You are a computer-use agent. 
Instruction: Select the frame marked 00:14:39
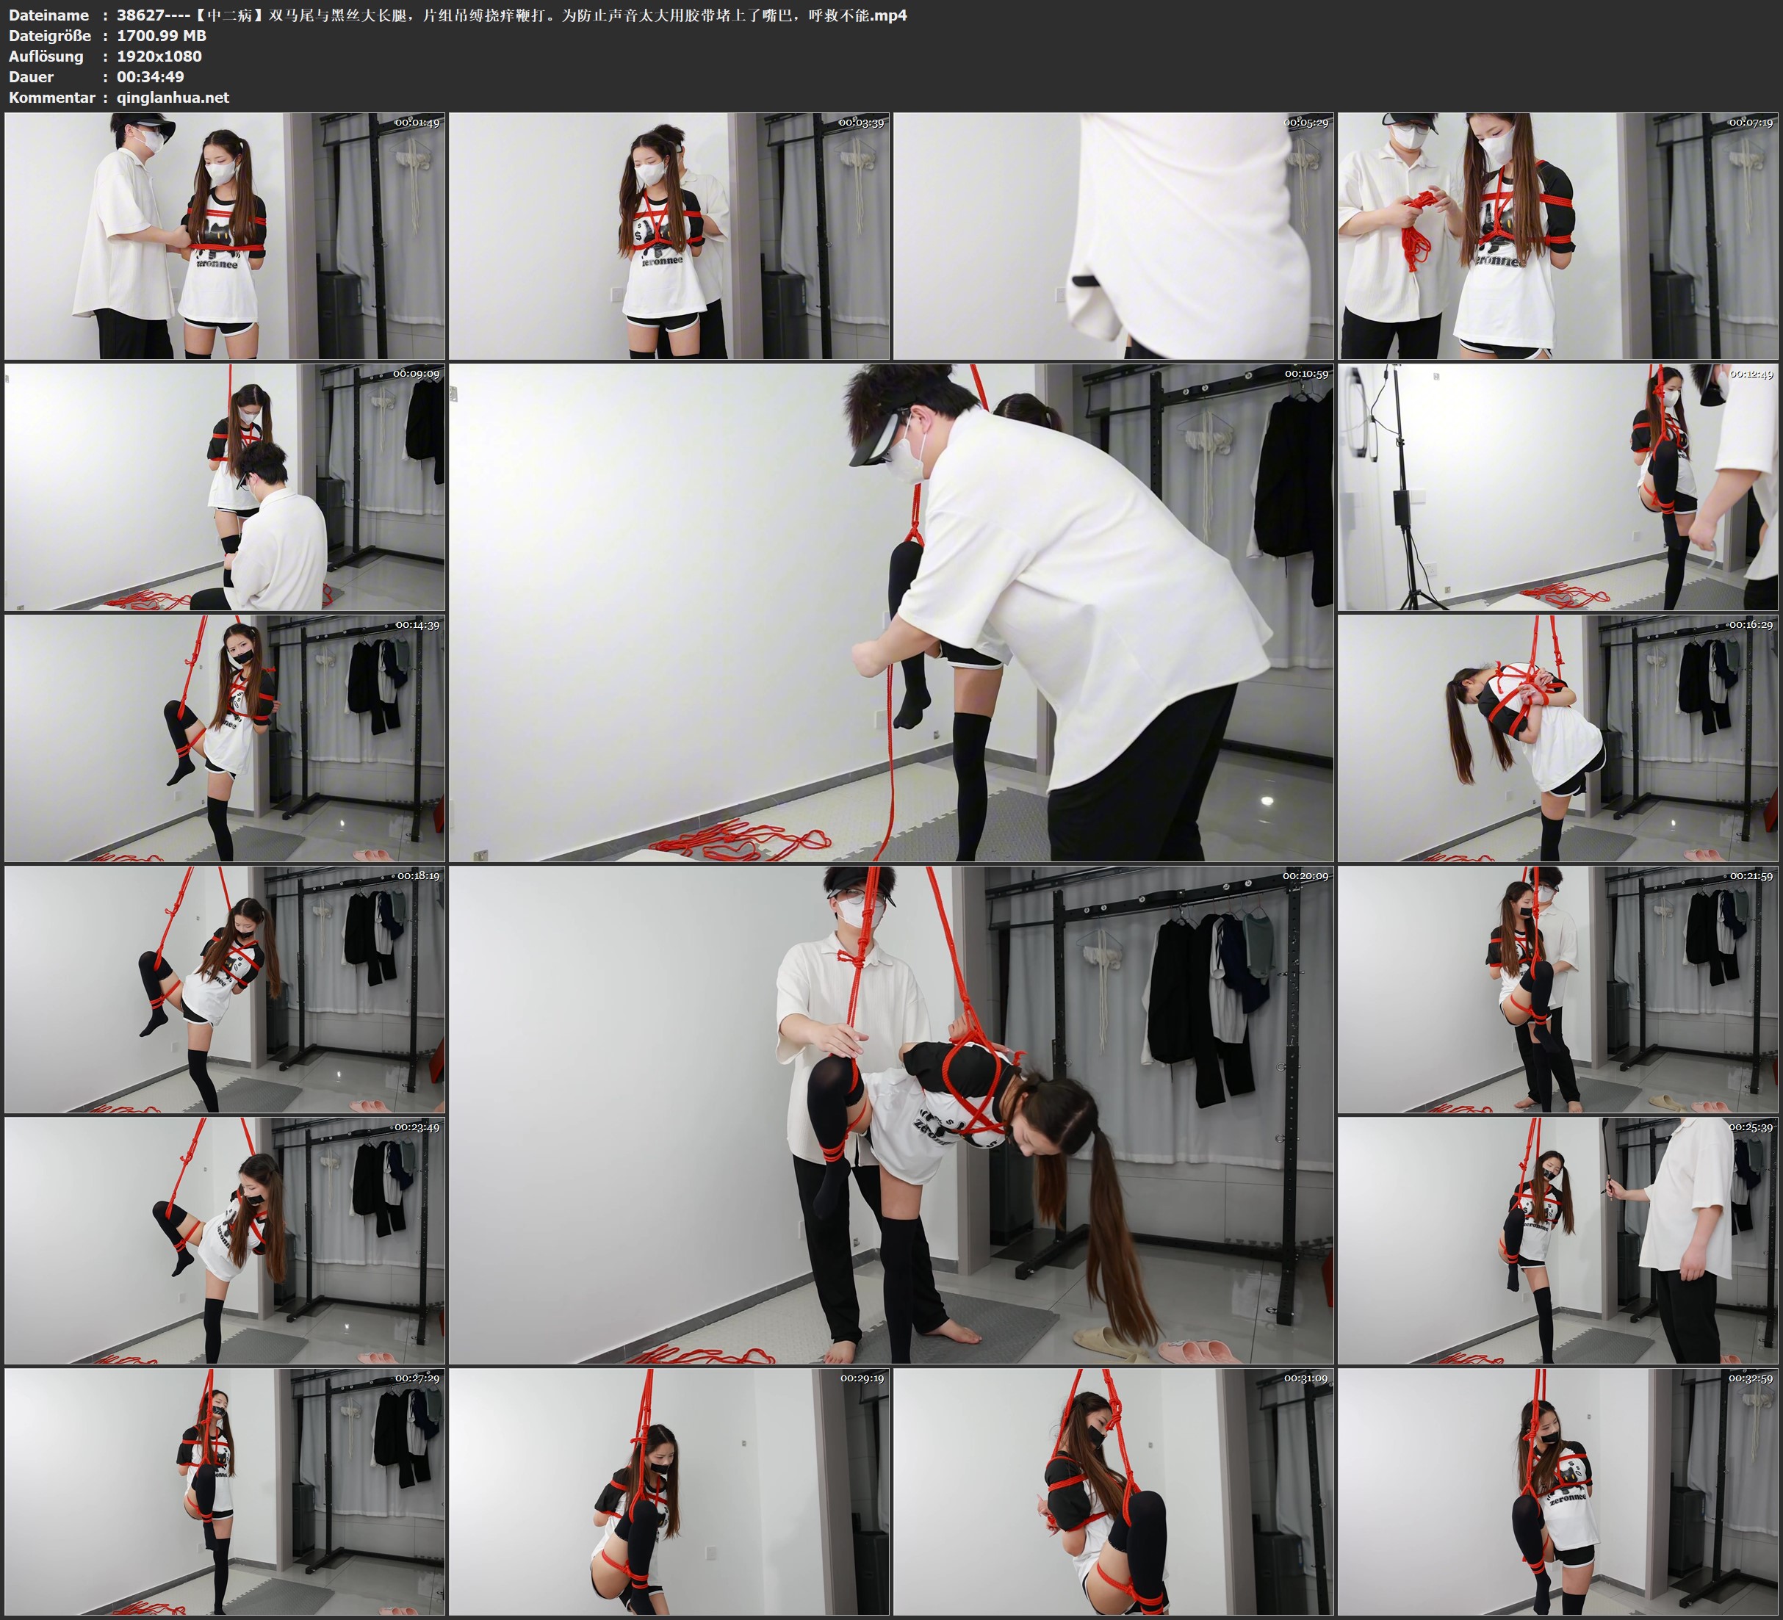point(225,738)
